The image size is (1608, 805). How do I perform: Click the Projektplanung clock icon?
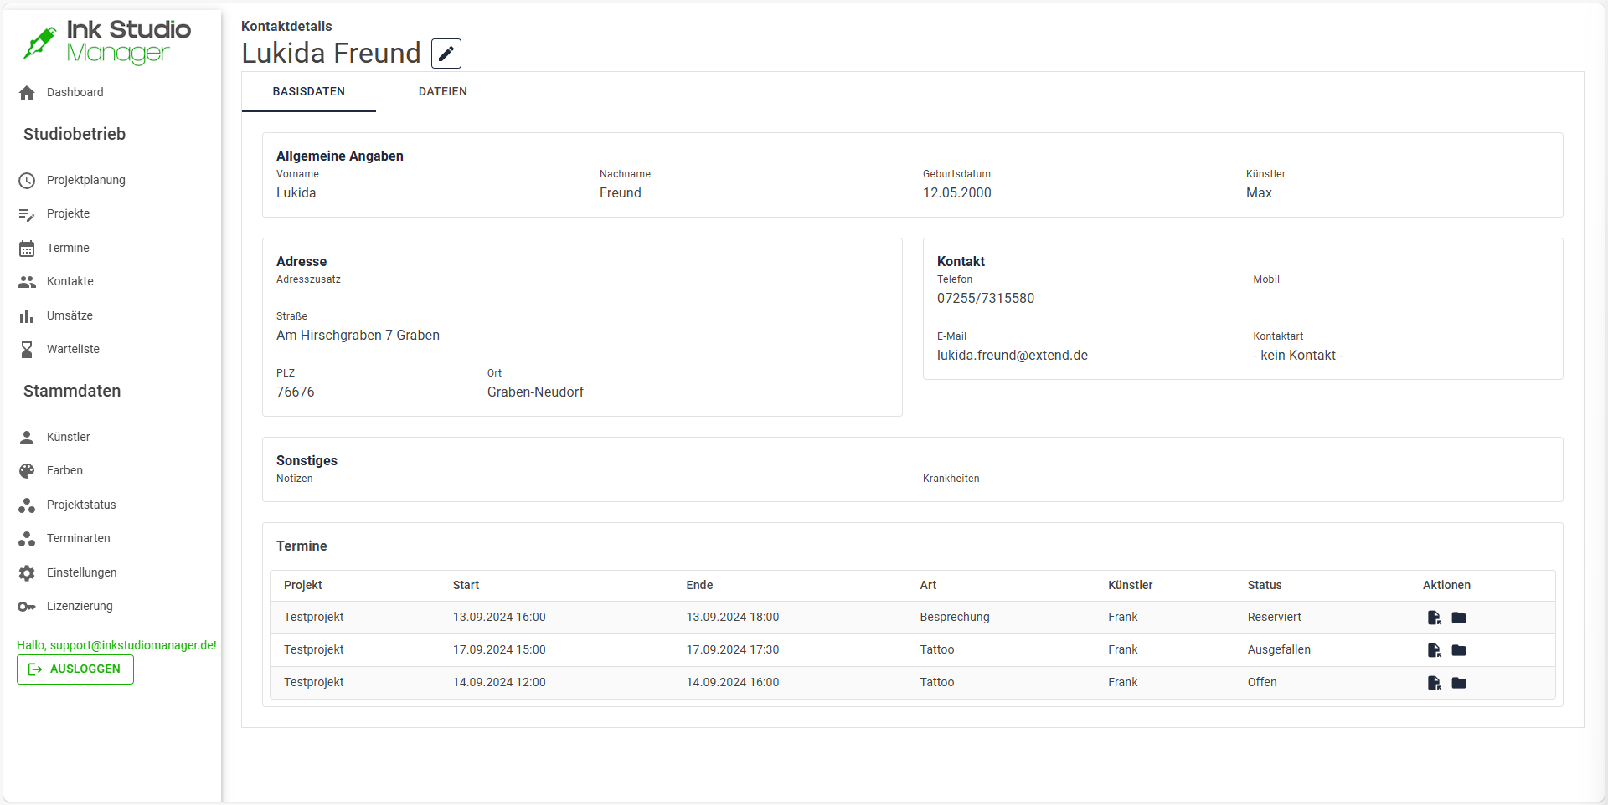27,181
